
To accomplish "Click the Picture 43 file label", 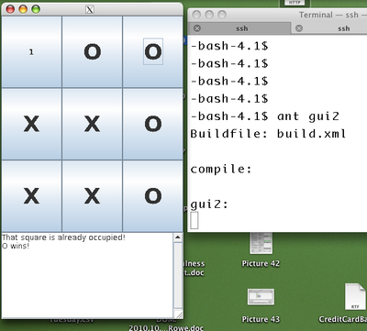I will coord(261,319).
